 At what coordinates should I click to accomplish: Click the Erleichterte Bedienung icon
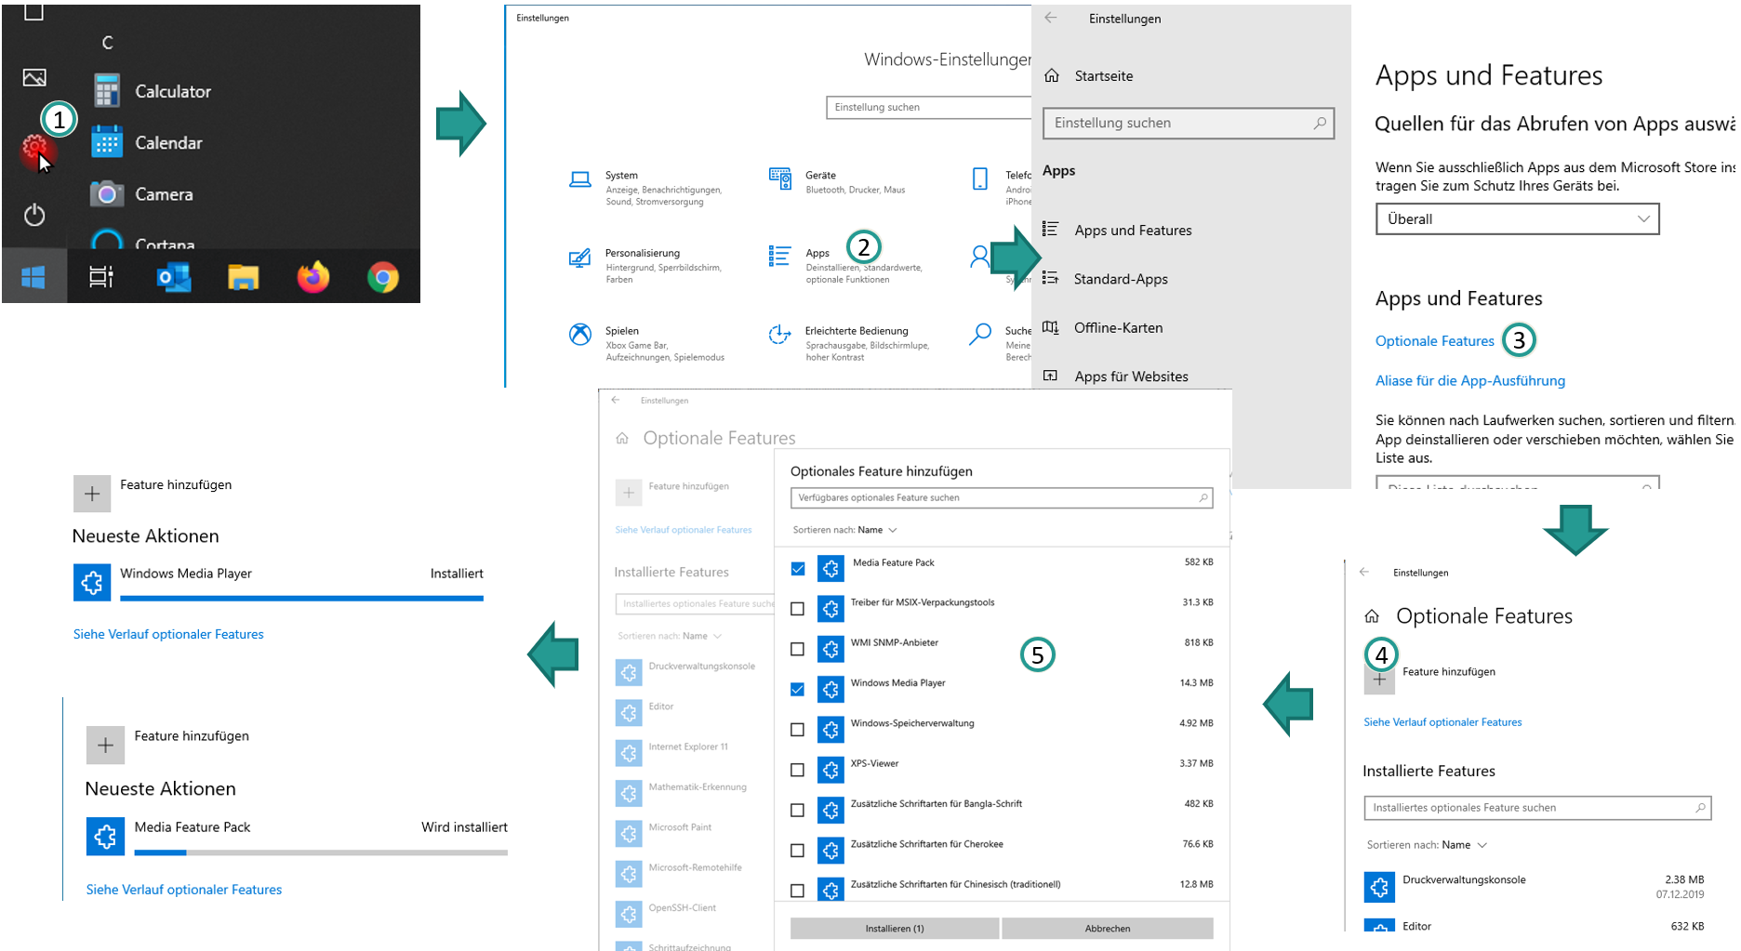click(x=779, y=335)
